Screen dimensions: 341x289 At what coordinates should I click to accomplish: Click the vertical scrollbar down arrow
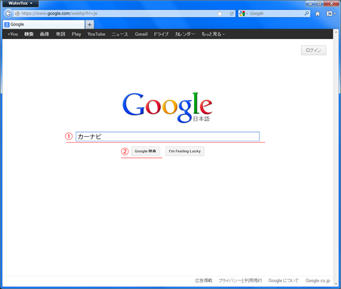point(336,284)
